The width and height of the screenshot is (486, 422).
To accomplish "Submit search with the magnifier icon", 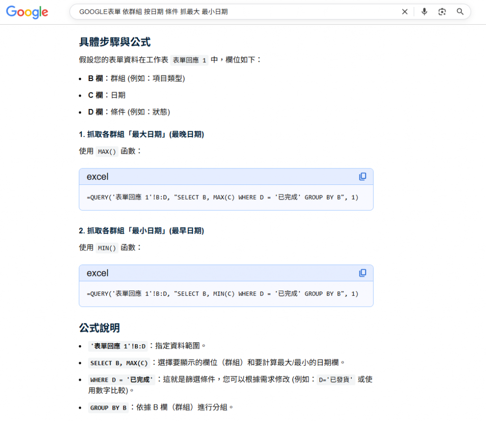I will click(460, 12).
